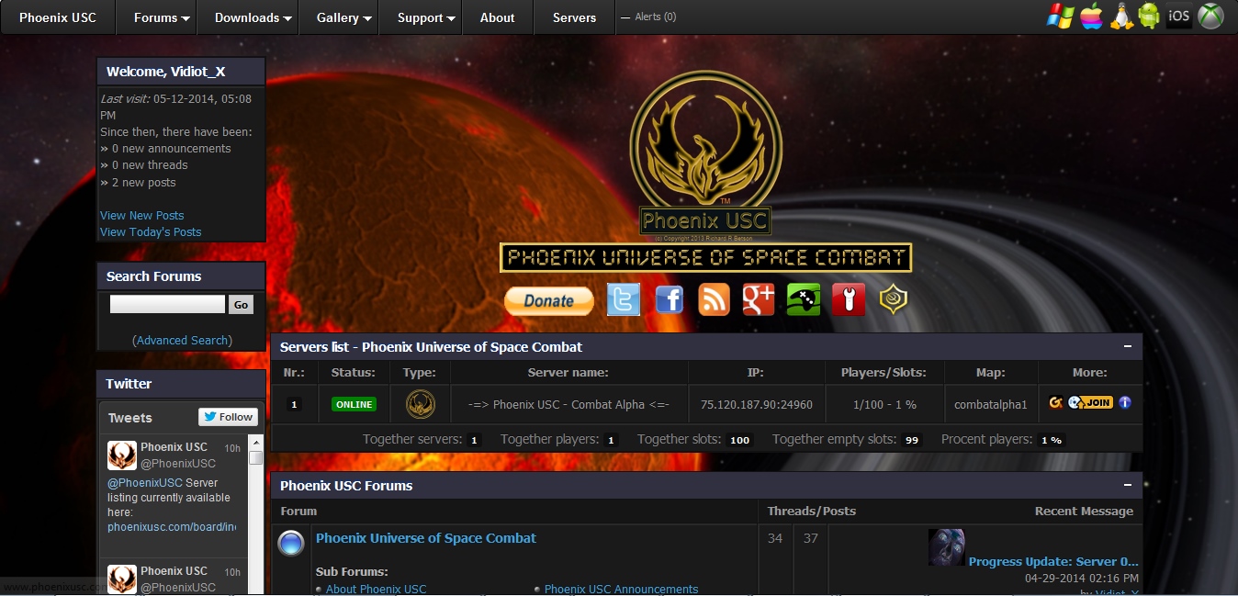Click the Windows platform icon
This screenshot has width=1238, height=596.
point(1061,16)
